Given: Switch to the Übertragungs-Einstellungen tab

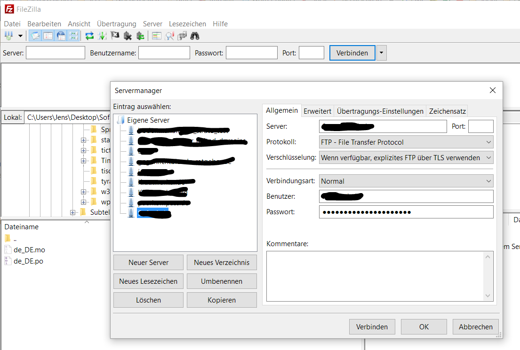Looking at the screenshot, I should tap(380, 111).
